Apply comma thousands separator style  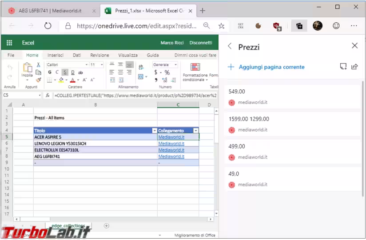point(156,80)
